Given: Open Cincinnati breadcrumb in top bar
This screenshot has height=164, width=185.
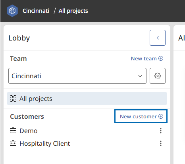Looking at the screenshot, I should 36,11.
